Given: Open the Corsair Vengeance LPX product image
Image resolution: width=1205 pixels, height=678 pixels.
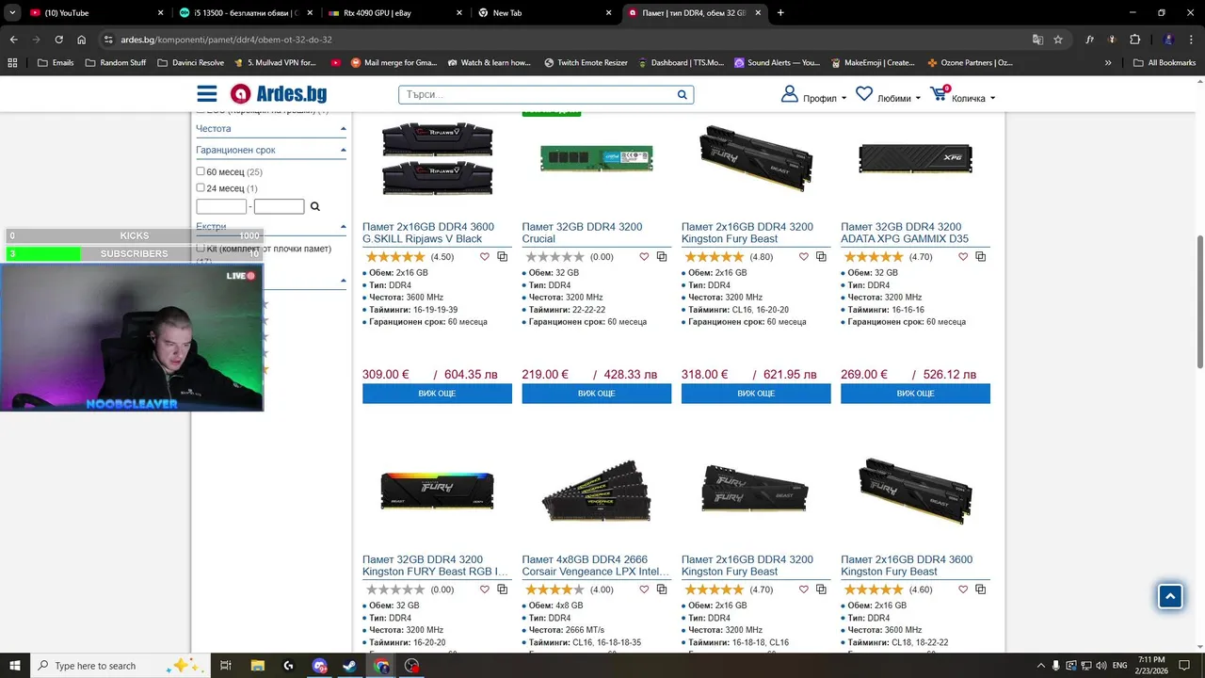Looking at the screenshot, I should [597, 491].
